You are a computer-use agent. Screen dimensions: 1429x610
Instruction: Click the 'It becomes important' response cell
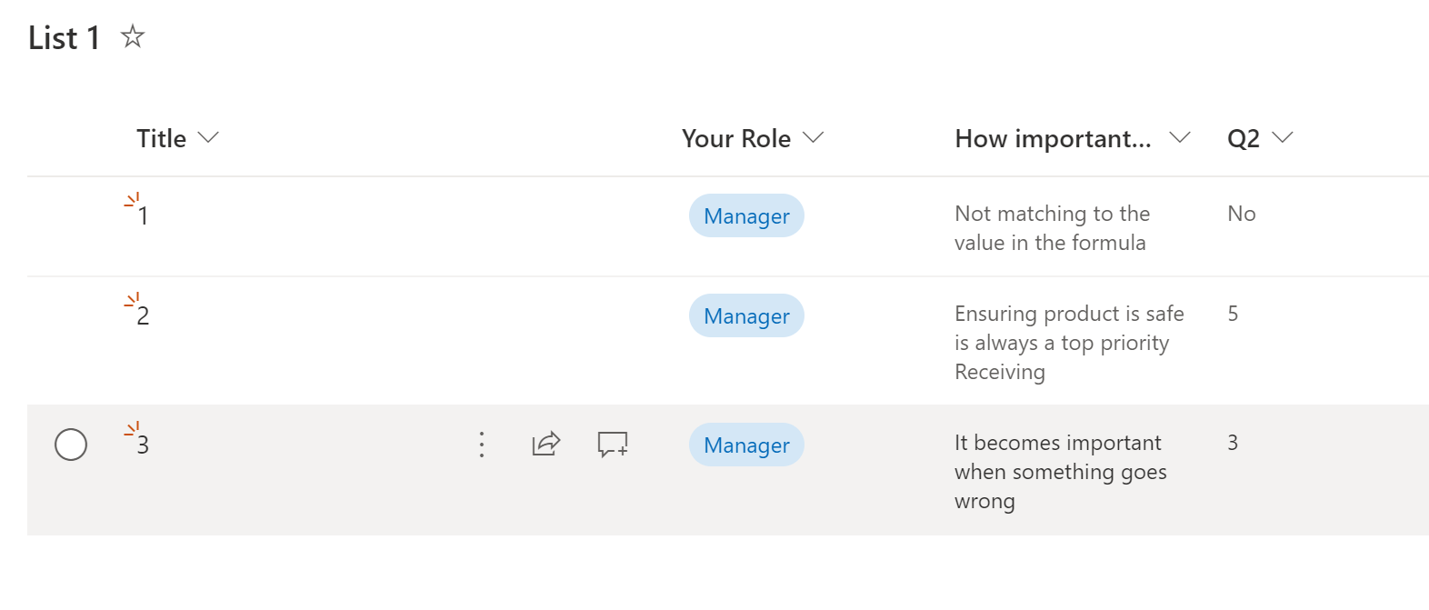click(x=1060, y=472)
